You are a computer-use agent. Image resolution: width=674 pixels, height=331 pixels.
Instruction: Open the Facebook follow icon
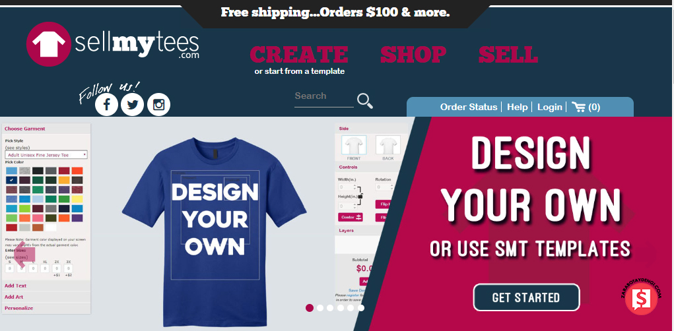106,105
